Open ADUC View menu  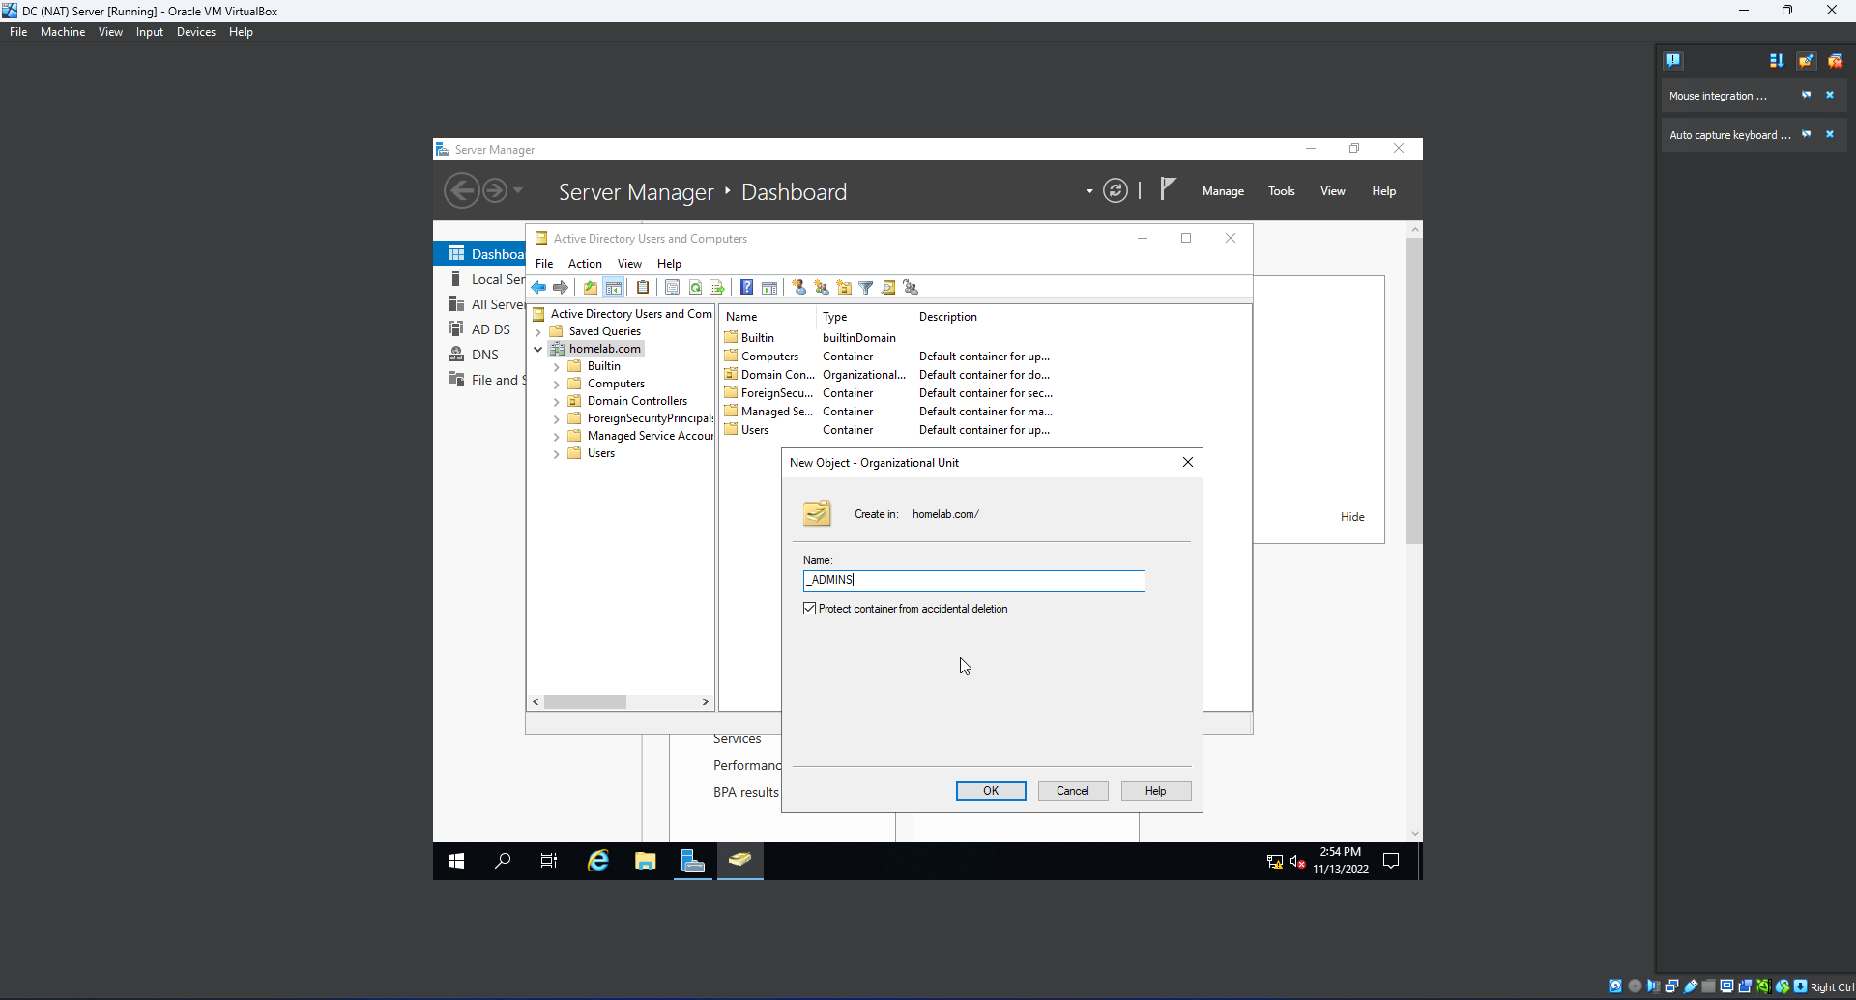point(629,264)
